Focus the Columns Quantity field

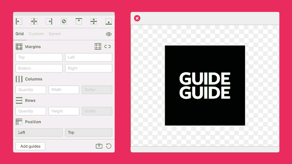click(x=31, y=90)
